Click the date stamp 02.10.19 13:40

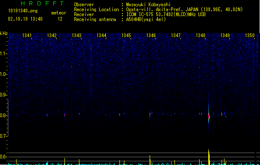(x=25, y=19)
